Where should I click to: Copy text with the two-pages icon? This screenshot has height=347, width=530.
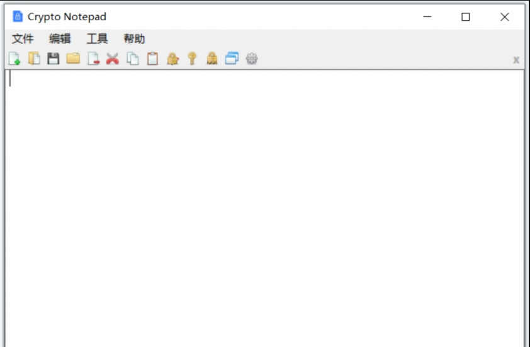pos(132,59)
